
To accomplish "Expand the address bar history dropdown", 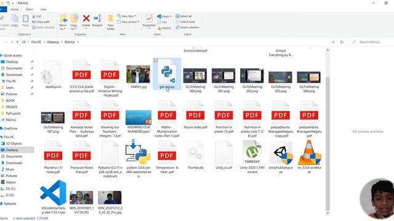I will pyautogui.click(x=333, y=42).
